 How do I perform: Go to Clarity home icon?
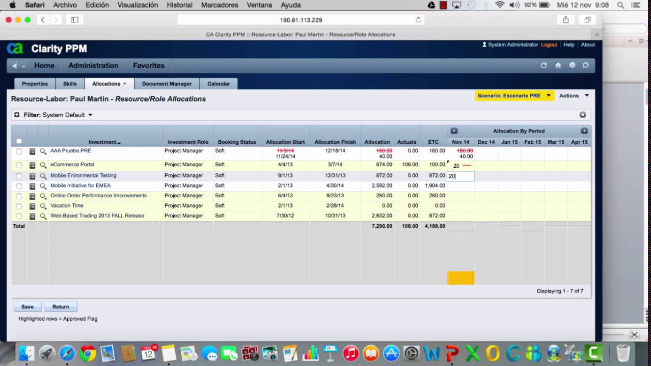point(558,65)
